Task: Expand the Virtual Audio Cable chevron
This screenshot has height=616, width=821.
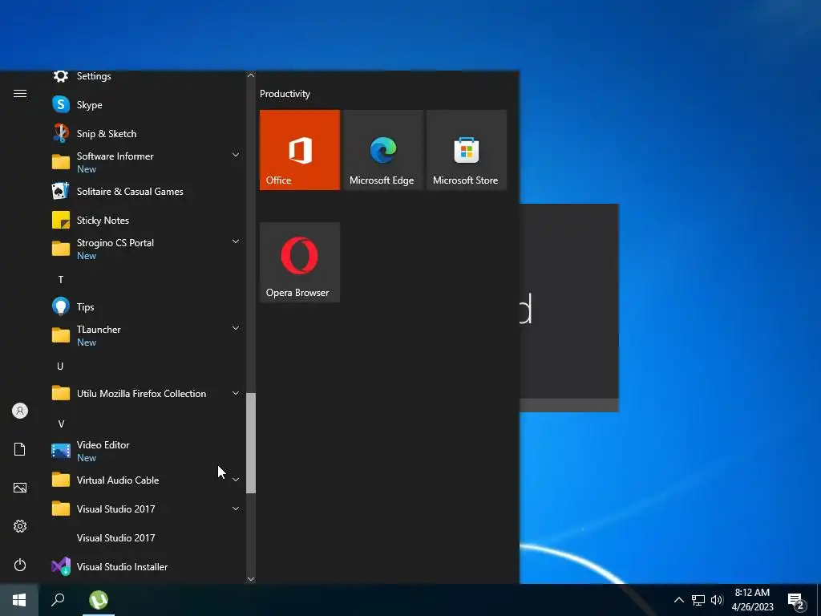Action: click(x=236, y=480)
